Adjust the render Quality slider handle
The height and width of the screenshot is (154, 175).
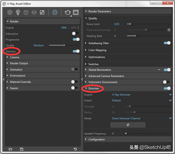click(x=64, y=45)
